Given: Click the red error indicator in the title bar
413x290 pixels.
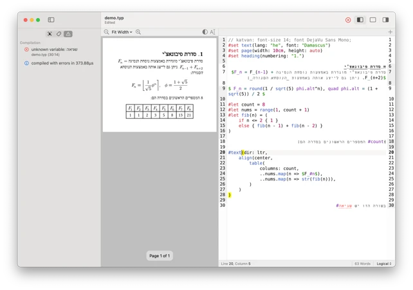Looking at the screenshot, I should pos(348,20).
